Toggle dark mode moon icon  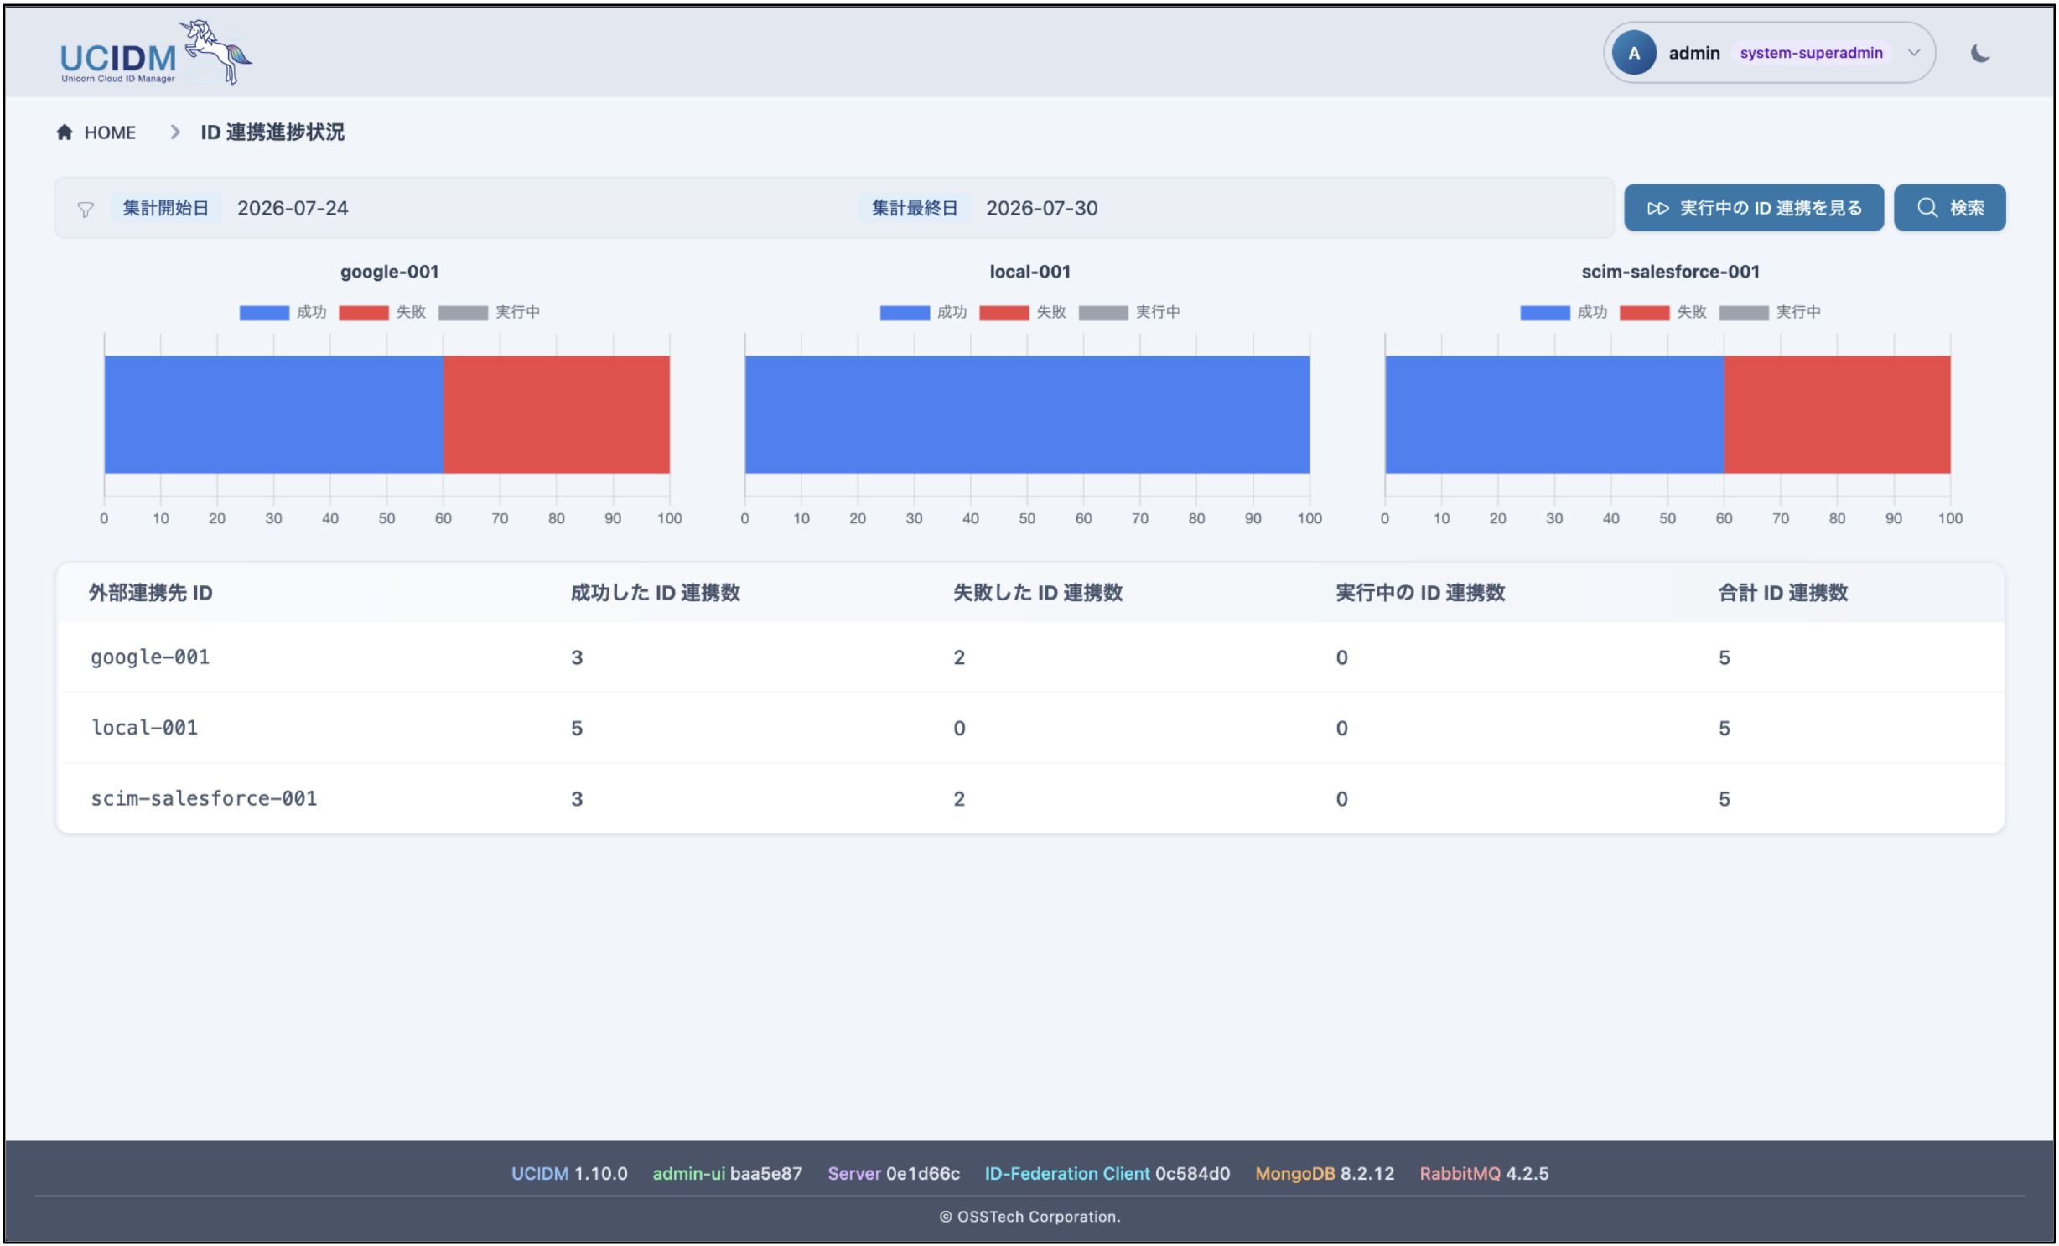(1979, 53)
